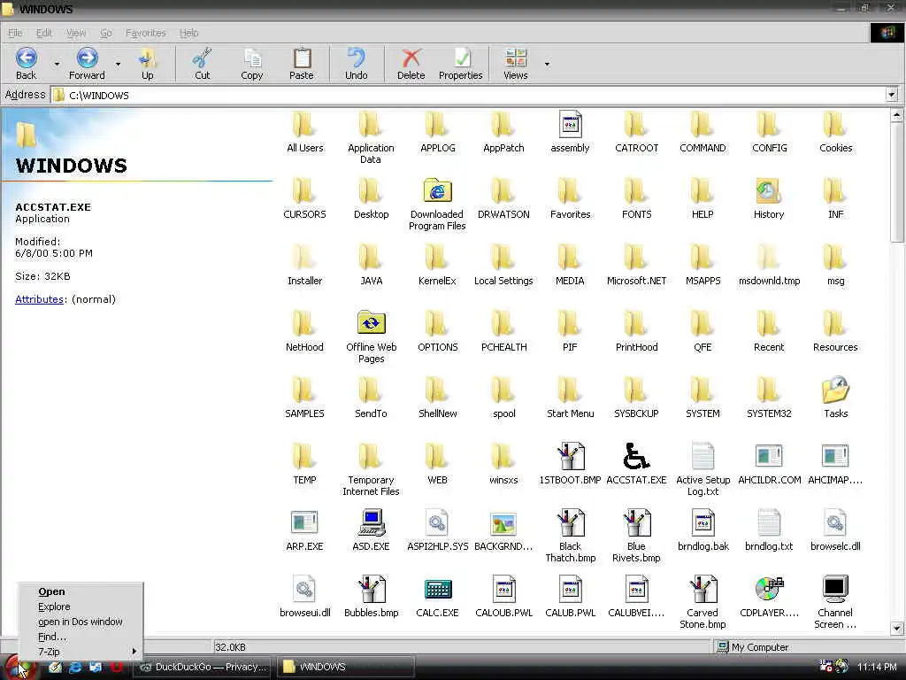Click the scrollbar up arrow
This screenshot has width=906, height=680.
point(896,115)
